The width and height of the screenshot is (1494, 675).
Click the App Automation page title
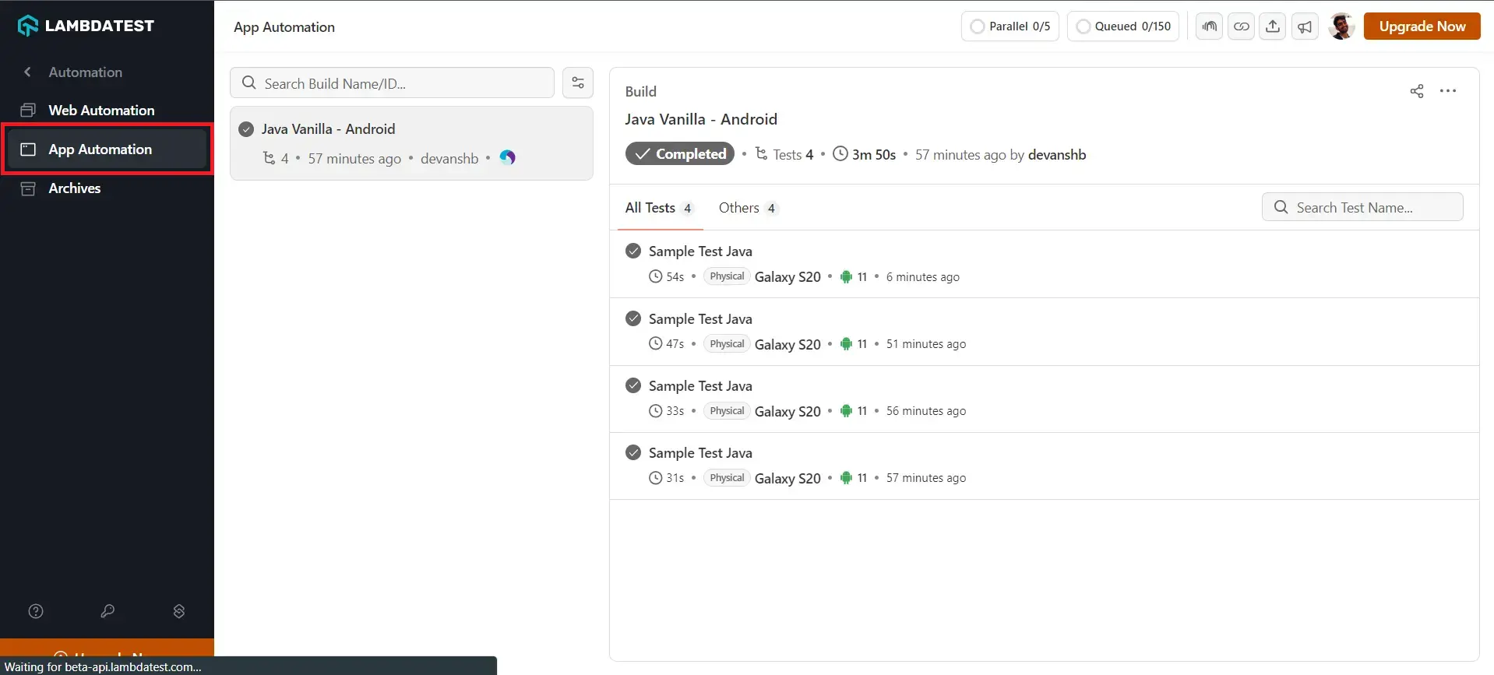(284, 27)
